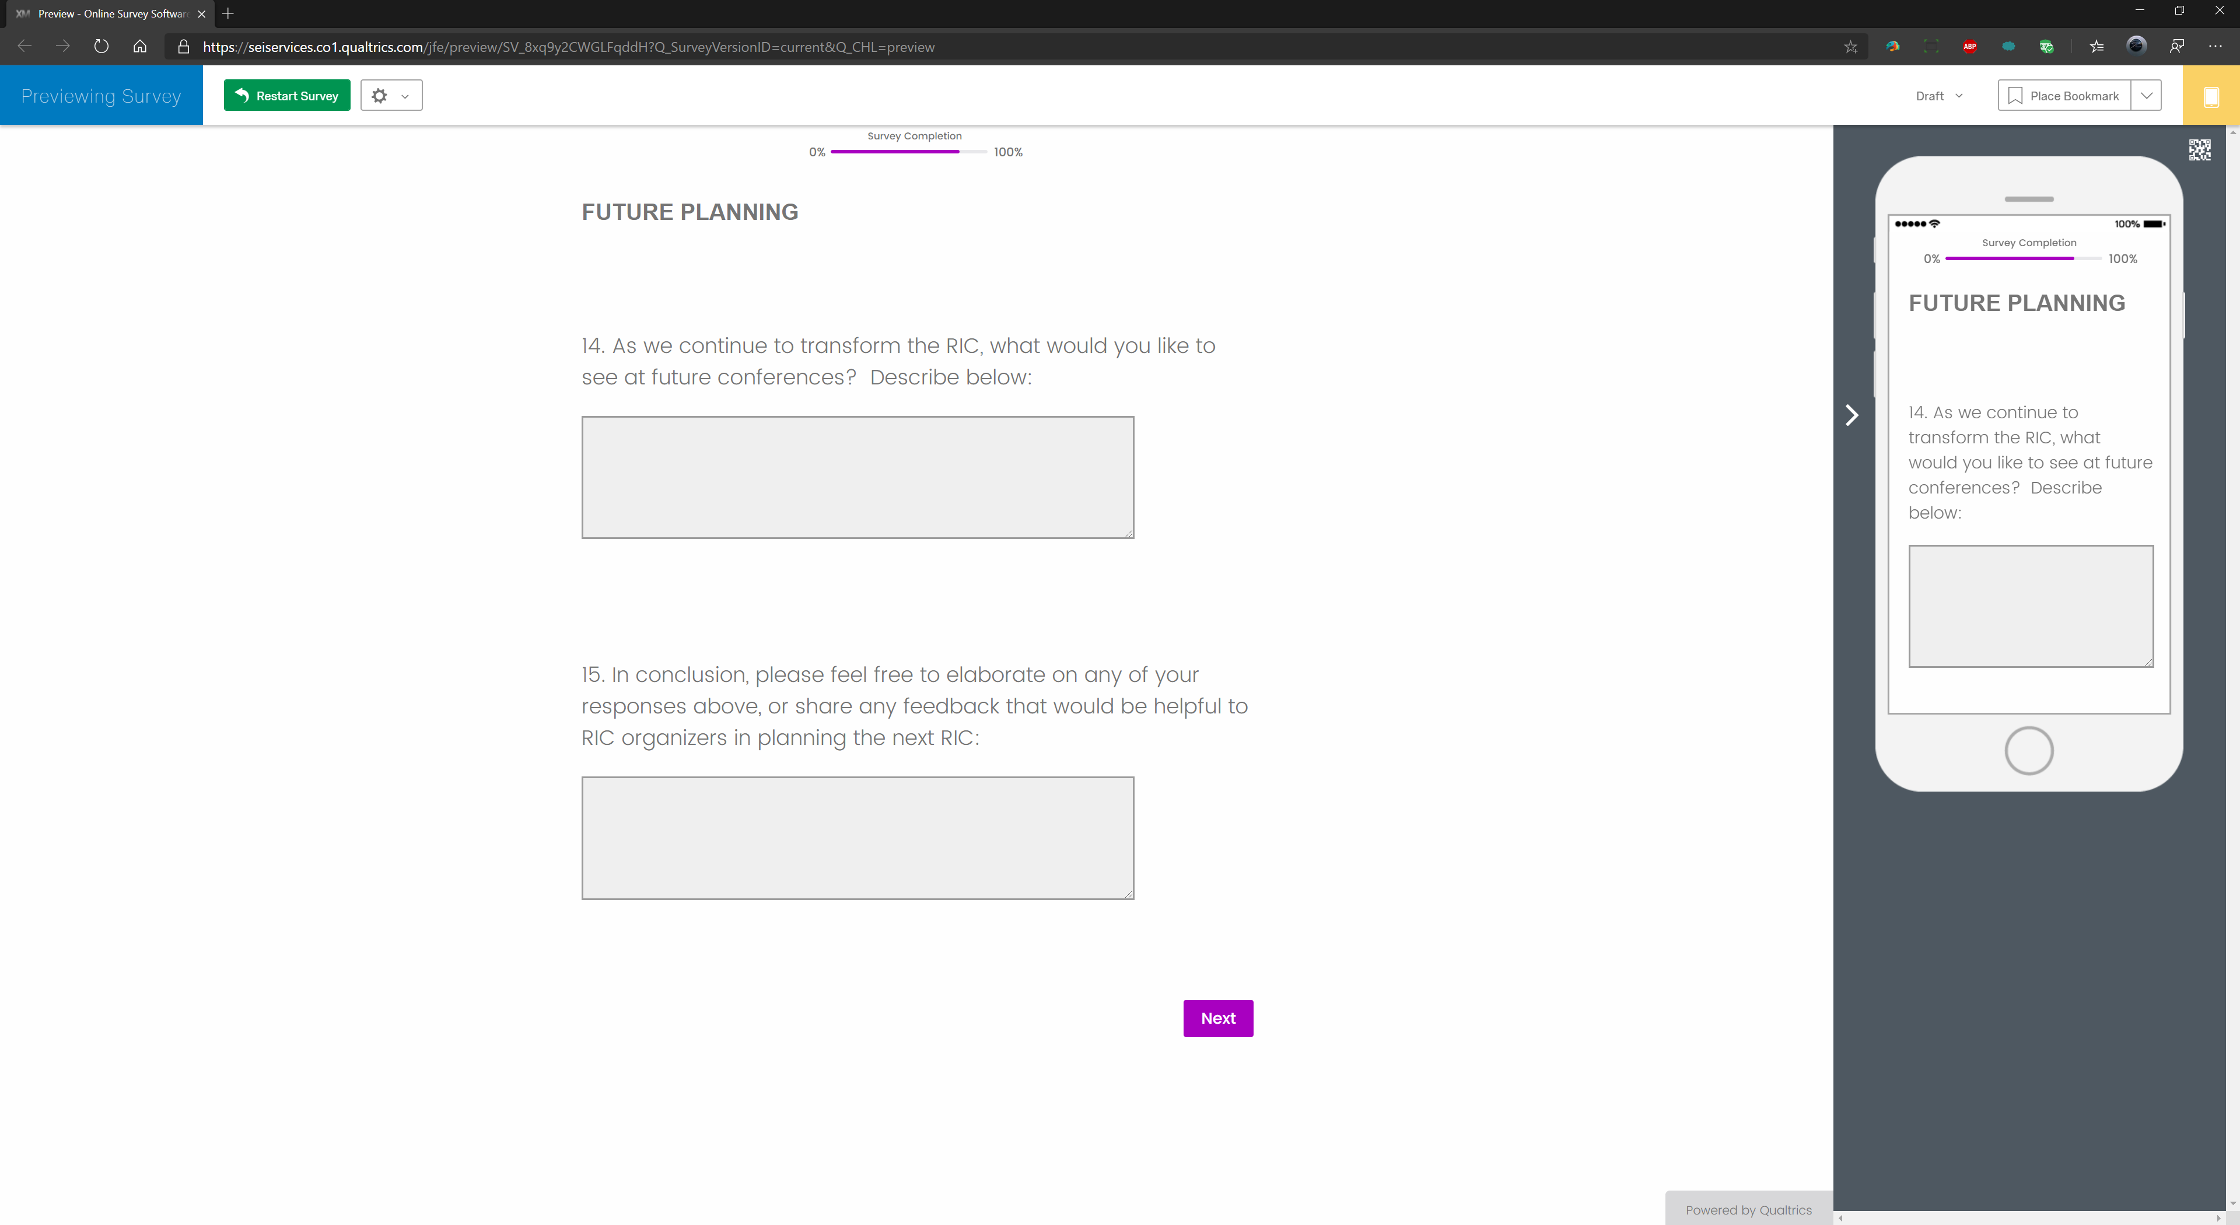
Task: Click the settings gear icon in toolbar
Action: tap(379, 96)
